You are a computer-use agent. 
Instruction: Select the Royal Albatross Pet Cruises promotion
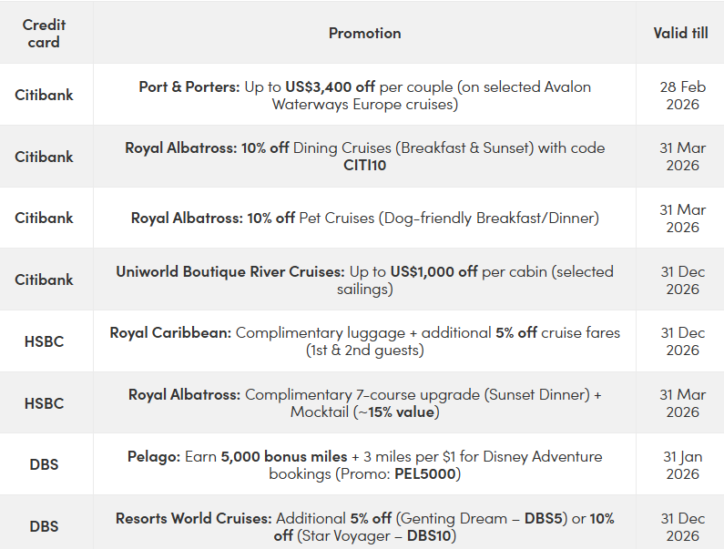(364, 218)
